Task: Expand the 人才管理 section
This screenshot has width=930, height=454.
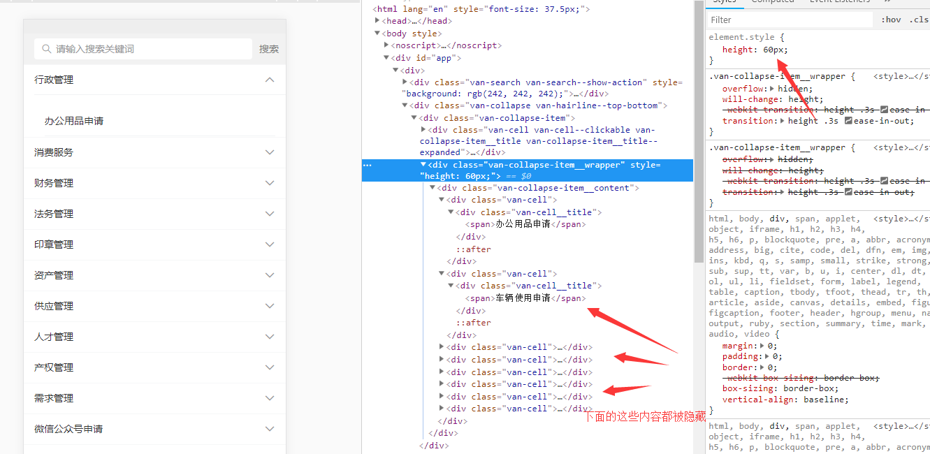Action: (154, 337)
